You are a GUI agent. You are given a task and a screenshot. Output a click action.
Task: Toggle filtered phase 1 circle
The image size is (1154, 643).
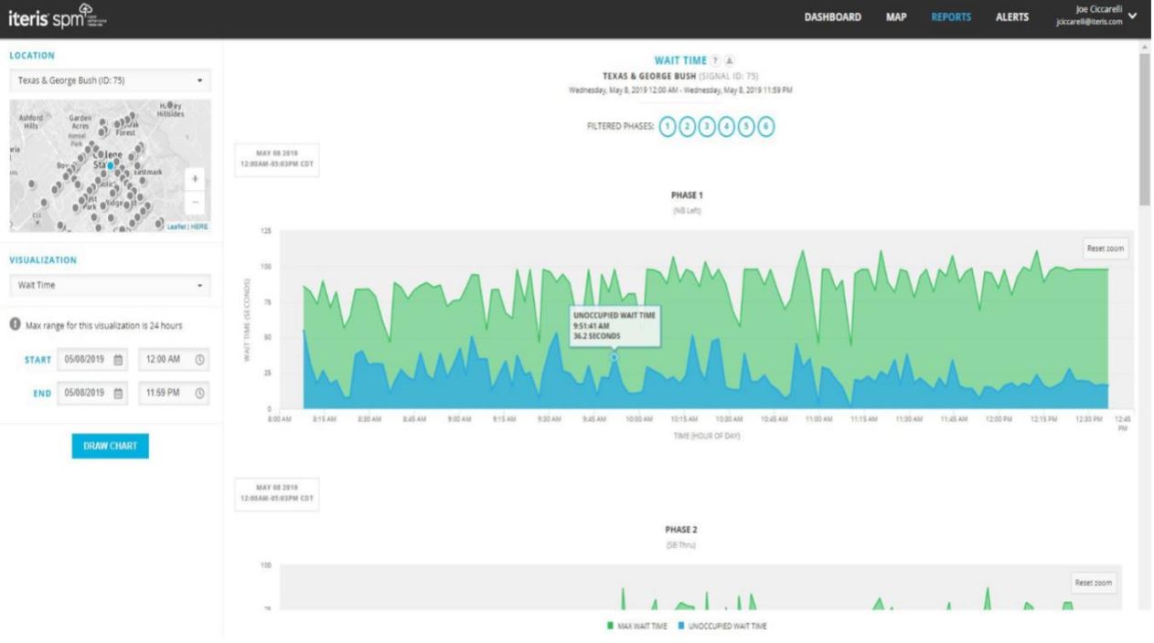tap(668, 127)
